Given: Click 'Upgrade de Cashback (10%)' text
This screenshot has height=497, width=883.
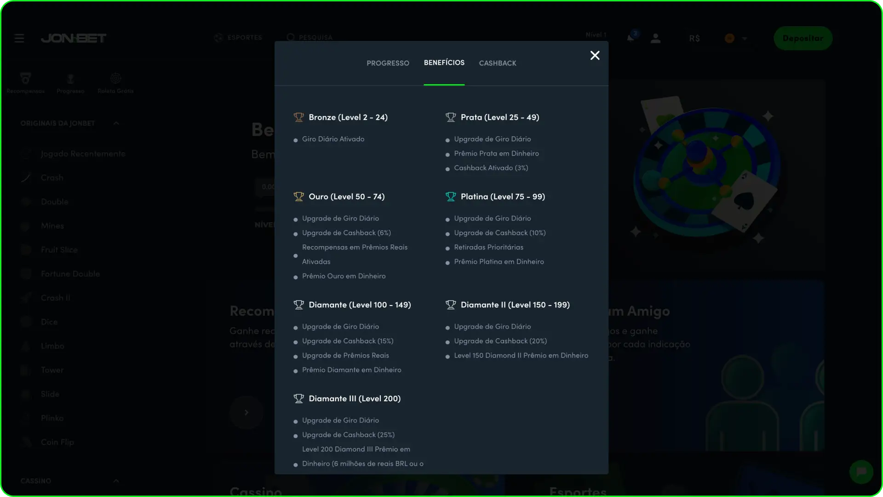Looking at the screenshot, I should pyautogui.click(x=500, y=233).
